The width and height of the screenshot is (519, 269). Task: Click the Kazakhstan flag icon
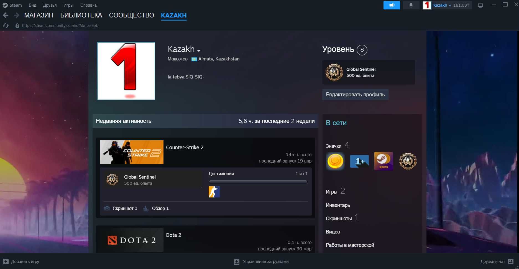point(194,59)
